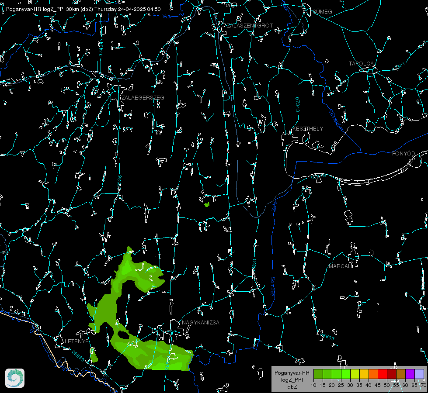Image resolution: width=428 pixels, height=393 pixels.
Task: Click the LETENYE city label
Action: tap(77, 341)
